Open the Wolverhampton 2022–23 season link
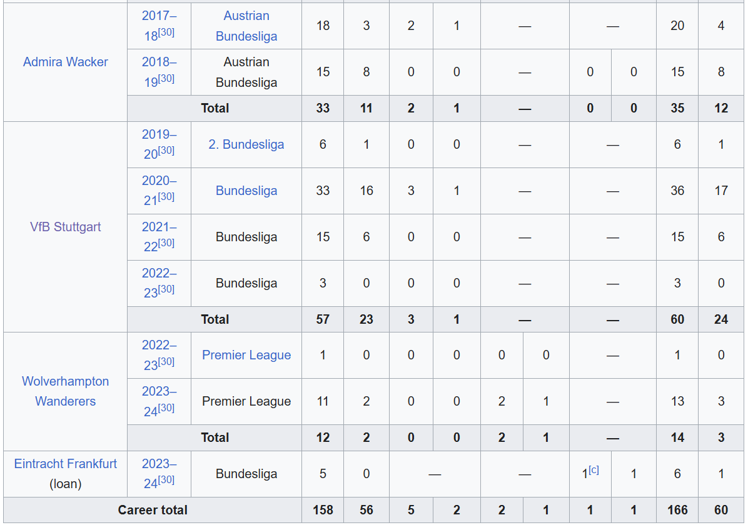 tap(159, 355)
